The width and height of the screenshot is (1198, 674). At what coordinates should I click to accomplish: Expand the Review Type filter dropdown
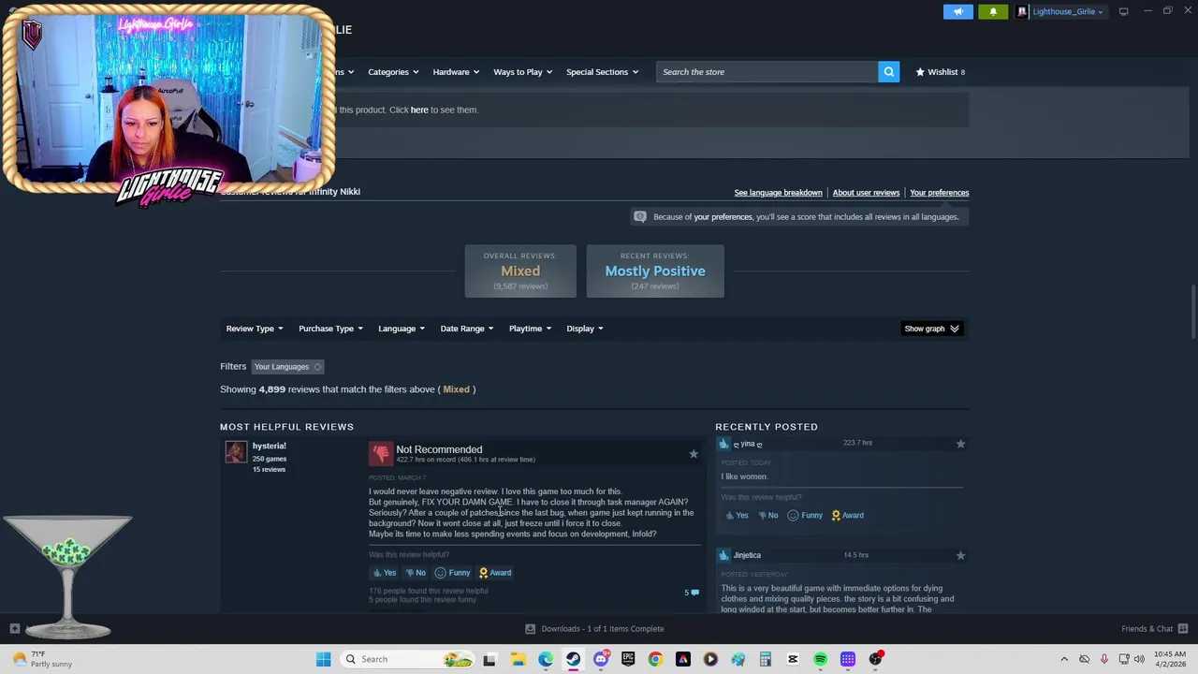[255, 329]
